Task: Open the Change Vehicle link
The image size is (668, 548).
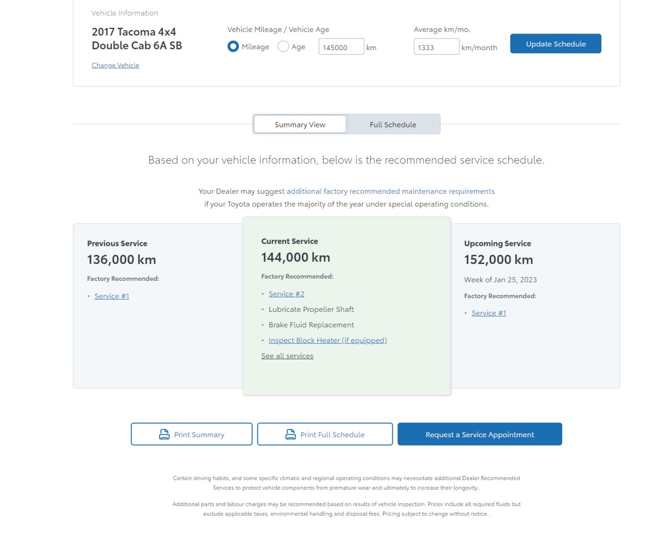Action: click(x=115, y=65)
